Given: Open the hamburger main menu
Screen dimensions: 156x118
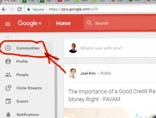Looking at the screenshot, I should pos(8,24).
